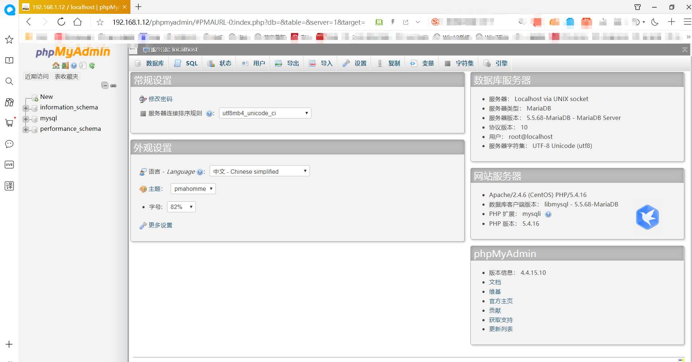
Task: Click the lightning speed-mode icon
Action: click(x=393, y=22)
